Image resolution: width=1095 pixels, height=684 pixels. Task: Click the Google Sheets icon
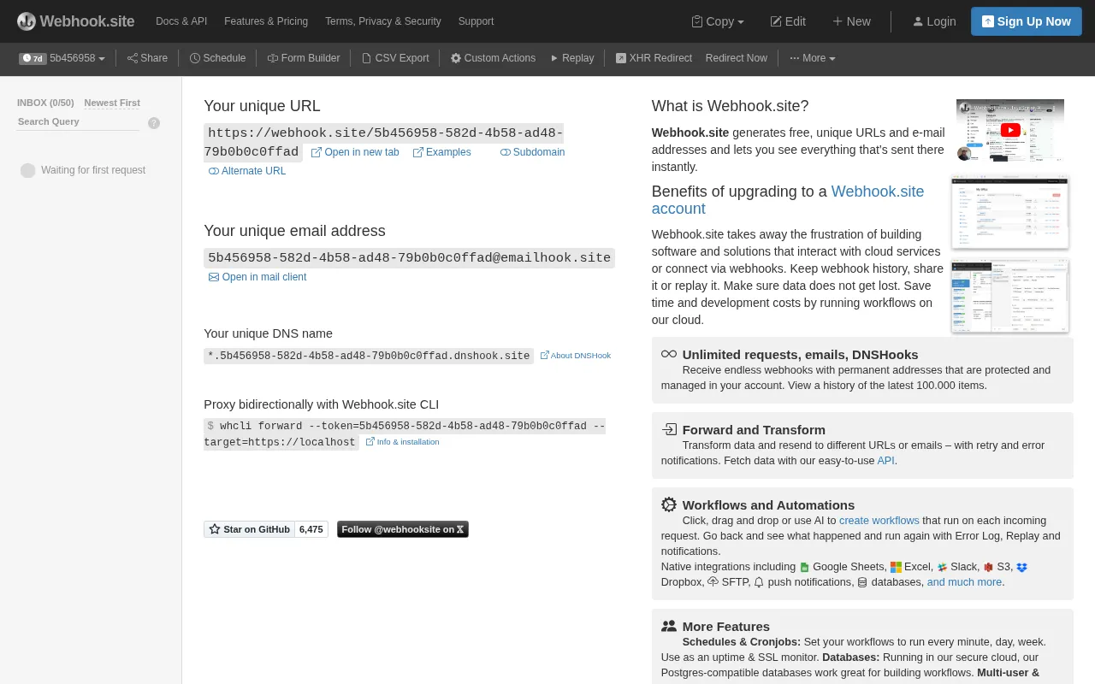[x=804, y=567]
